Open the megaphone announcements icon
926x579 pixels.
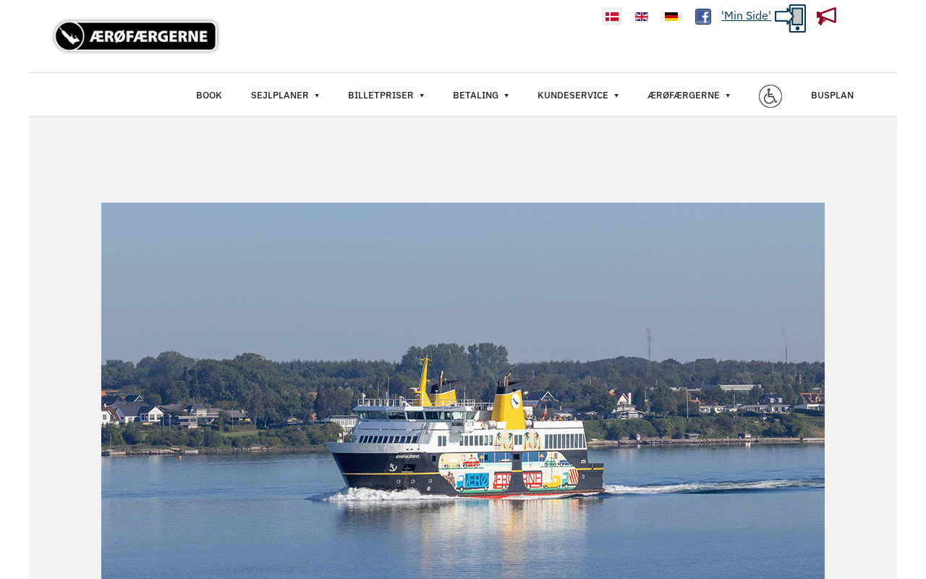[826, 16]
